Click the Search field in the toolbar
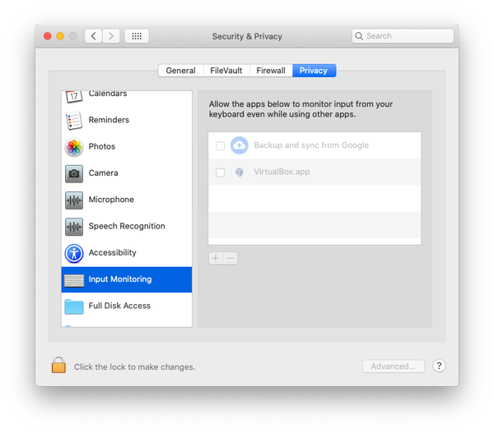This screenshot has width=494, height=433. [x=403, y=36]
